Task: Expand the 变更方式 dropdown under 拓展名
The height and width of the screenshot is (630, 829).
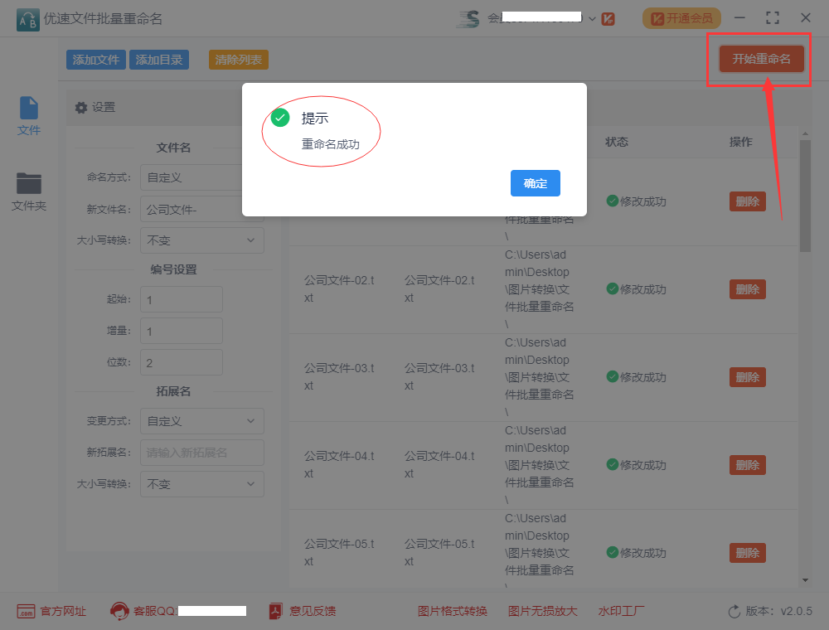Action: pos(201,421)
